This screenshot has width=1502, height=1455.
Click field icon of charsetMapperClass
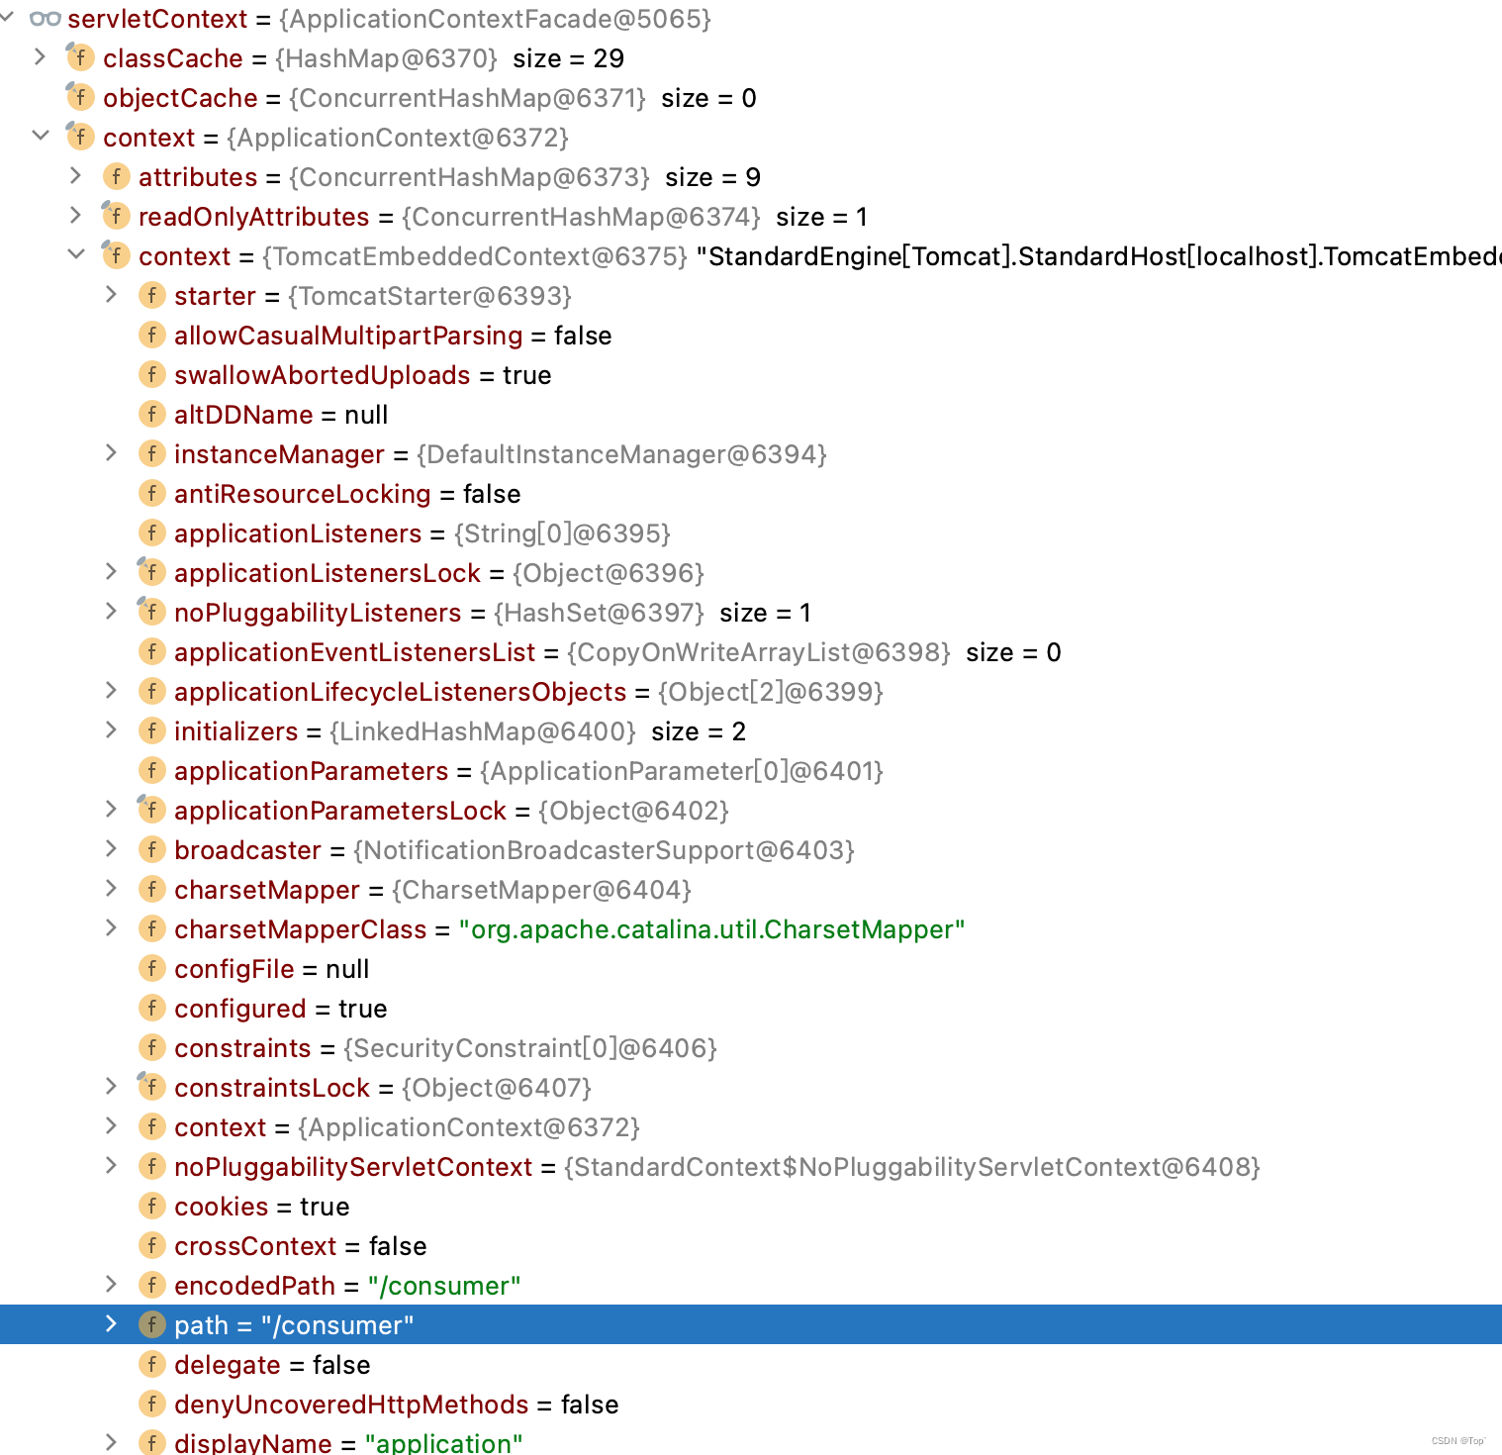(x=151, y=928)
